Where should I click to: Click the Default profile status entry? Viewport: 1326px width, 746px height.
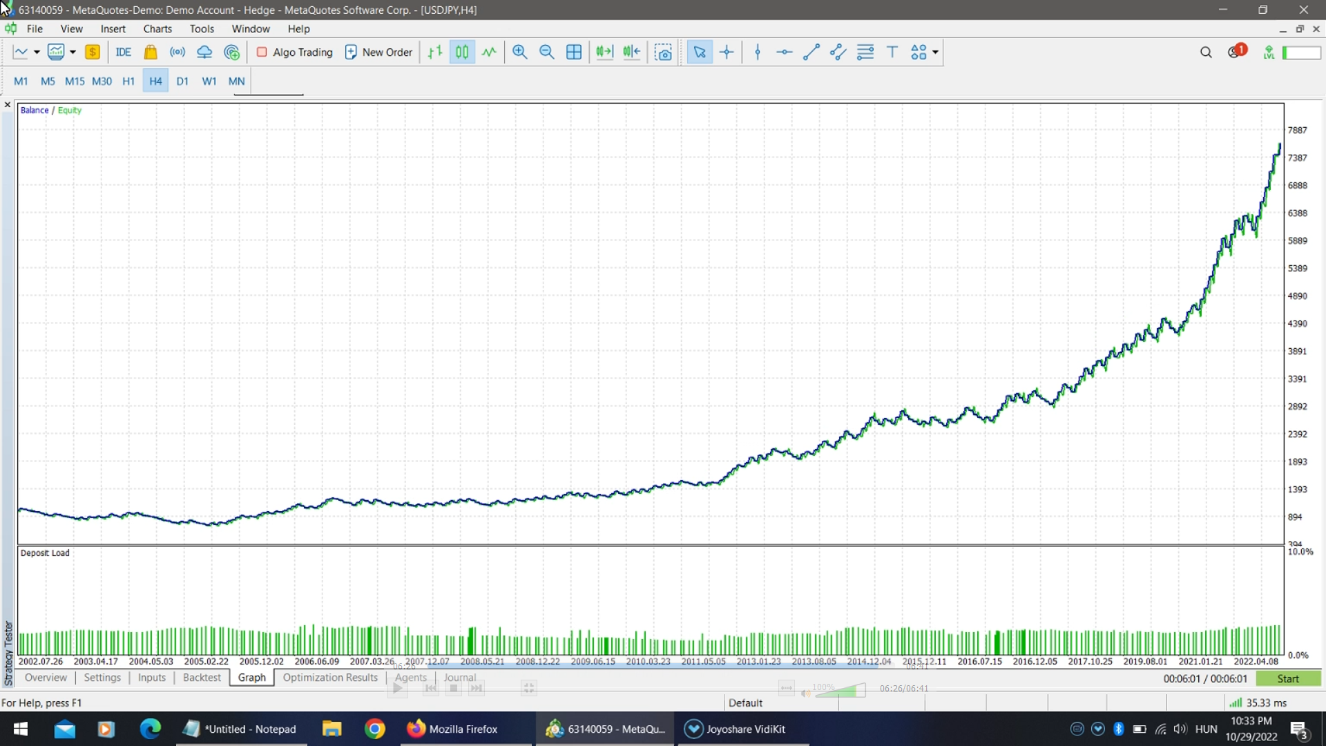(745, 702)
